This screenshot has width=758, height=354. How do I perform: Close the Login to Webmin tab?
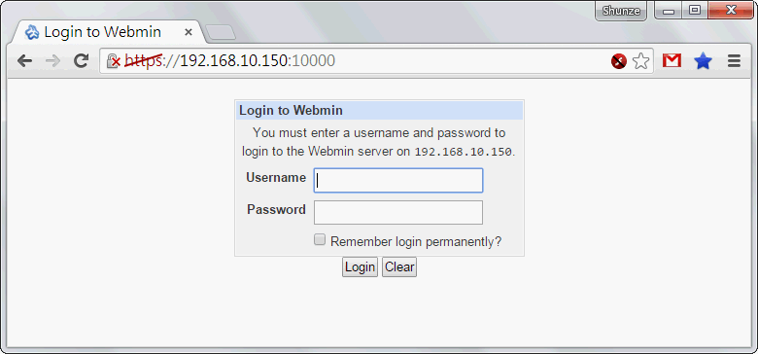189,32
